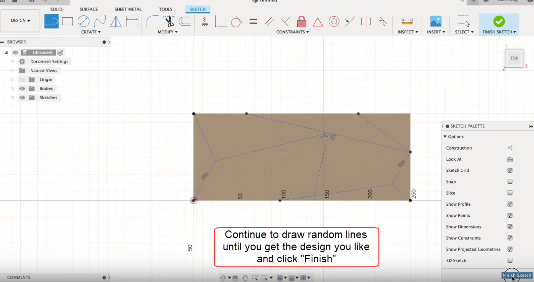Select the Trim scissors tool
This screenshot has height=282, width=534.
[169, 21]
